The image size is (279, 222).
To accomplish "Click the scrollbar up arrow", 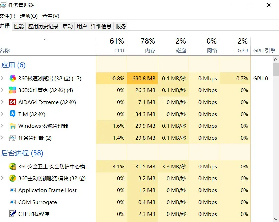I will [x=276, y=59].
